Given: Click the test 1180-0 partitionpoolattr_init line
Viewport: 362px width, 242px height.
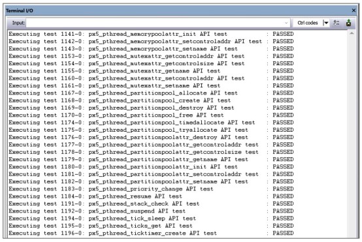Looking at the screenshot, I should (151, 167).
